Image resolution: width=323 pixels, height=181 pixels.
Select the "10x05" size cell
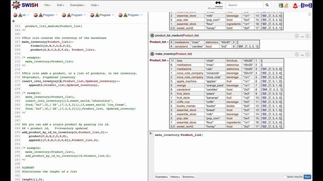point(248,69)
